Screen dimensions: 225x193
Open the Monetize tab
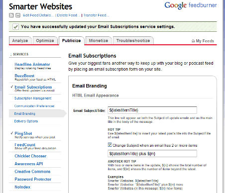(x=99, y=41)
